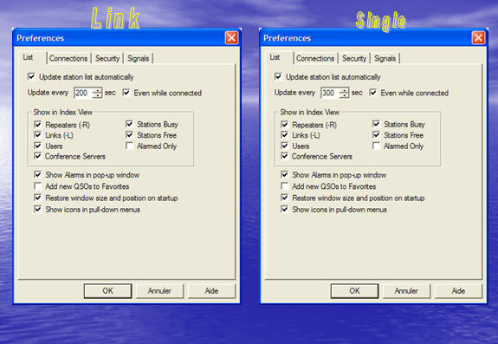Enable 'Add new QSOs to Favorites' in Single window
The width and height of the screenshot is (498, 344).
point(284,185)
